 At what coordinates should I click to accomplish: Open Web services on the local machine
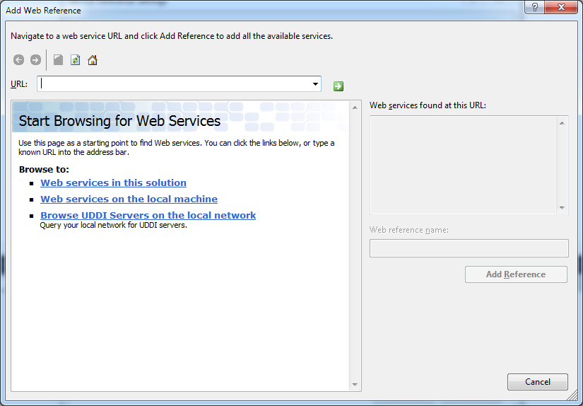[x=129, y=199]
